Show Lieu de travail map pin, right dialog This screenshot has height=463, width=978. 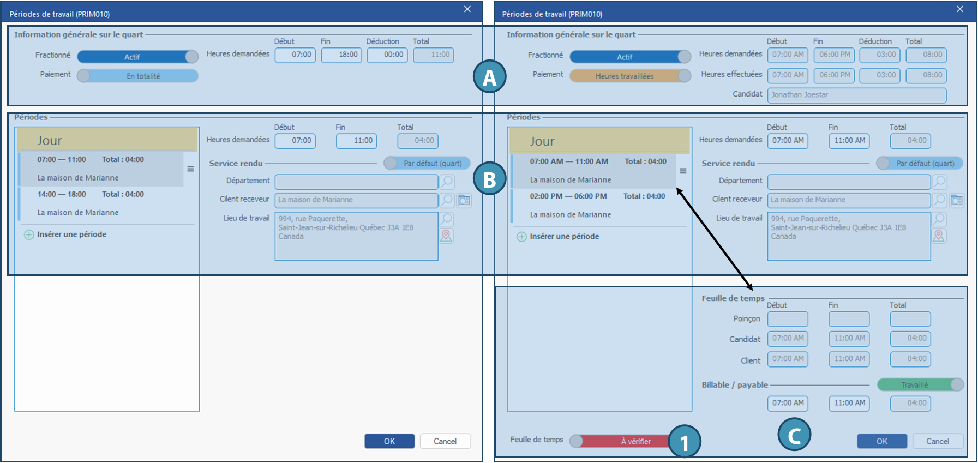coord(939,236)
